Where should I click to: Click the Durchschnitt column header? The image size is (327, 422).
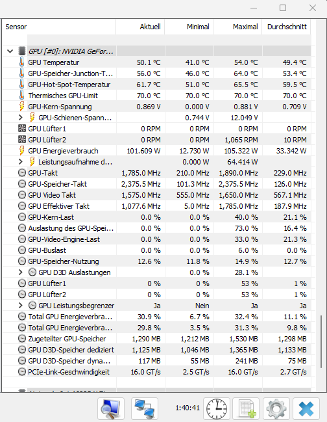(x=287, y=27)
